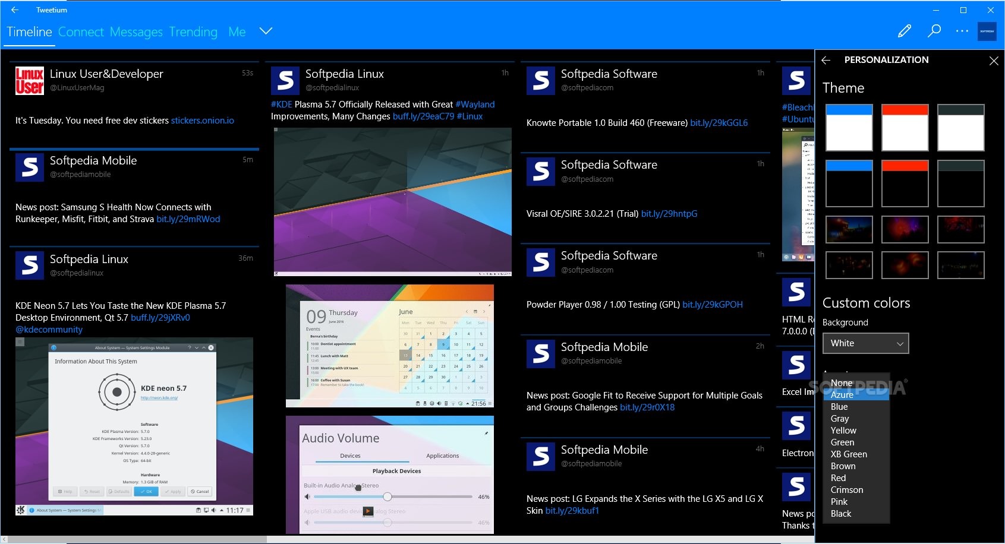The image size is (1005, 544).
Task: Click the #Linux hashtag
Action: click(470, 116)
